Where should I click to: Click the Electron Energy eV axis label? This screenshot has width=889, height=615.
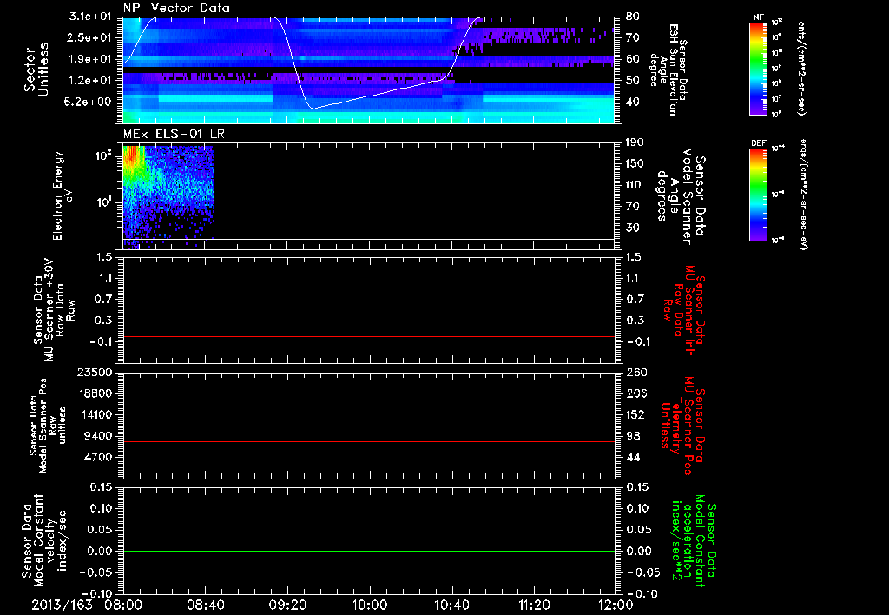coord(57,195)
